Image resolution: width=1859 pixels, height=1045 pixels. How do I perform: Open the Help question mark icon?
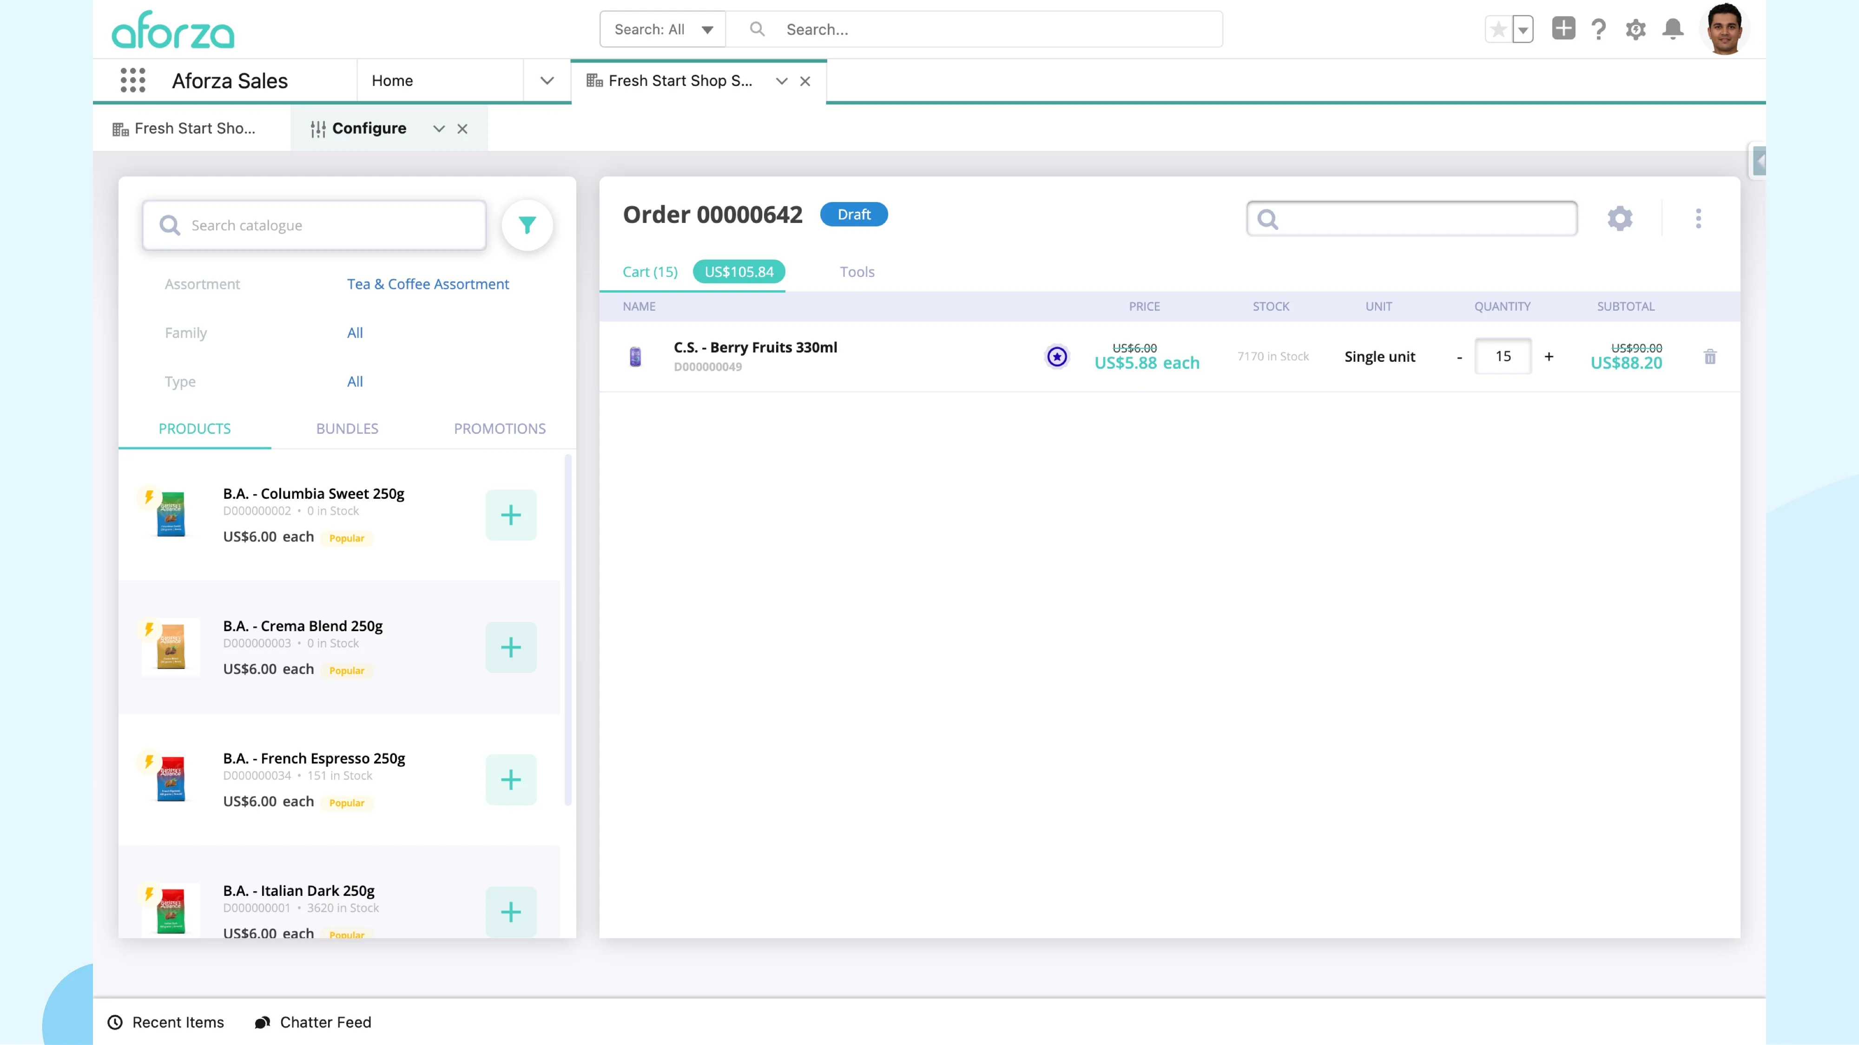(1598, 30)
